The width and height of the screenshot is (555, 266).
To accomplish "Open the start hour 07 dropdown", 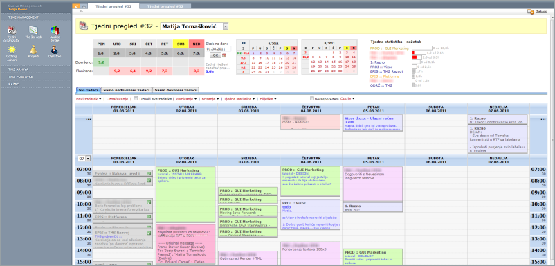I will pyautogui.click(x=84, y=159).
